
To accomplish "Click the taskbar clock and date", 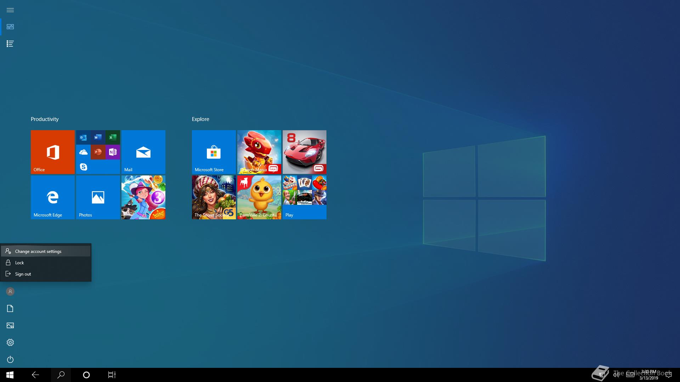I will coord(648,375).
